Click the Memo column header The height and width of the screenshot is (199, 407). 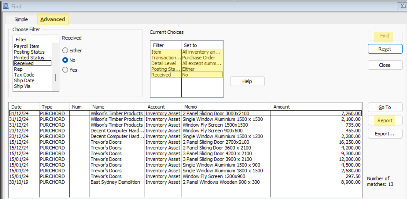pyautogui.click(x=226, y=107)
